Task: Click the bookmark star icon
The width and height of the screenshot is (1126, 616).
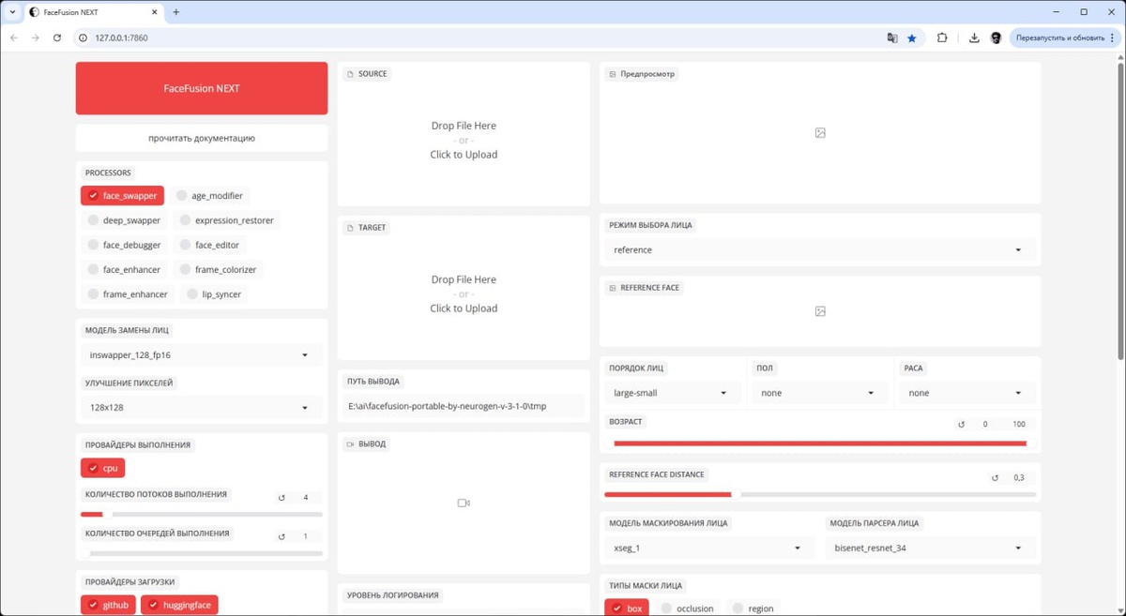Action: (912, 38)
